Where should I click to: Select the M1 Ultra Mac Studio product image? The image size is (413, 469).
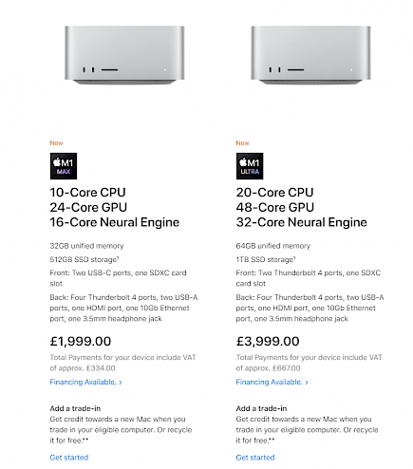(x=310, y=55)
